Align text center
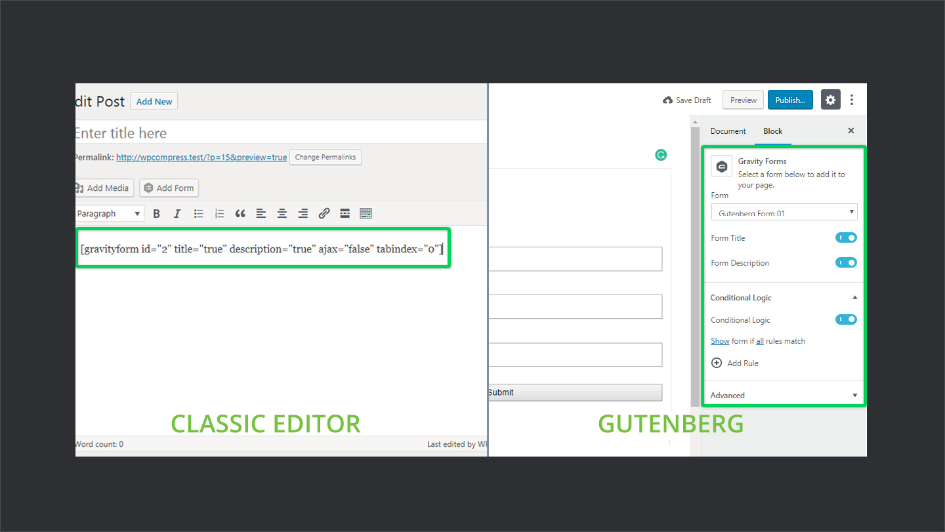The width and height of the screenshot is (945, 532). click(282, 213)
